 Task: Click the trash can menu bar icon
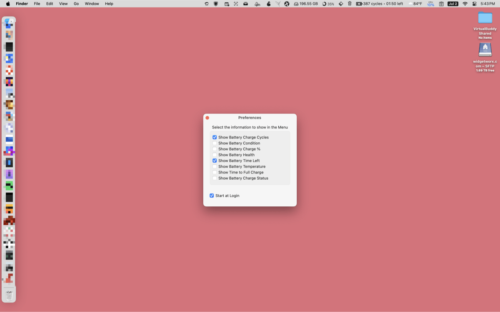click(x=350, y=4)
